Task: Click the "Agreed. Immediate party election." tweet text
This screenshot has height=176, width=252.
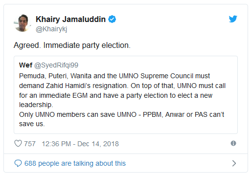Action: click(72, 45)
